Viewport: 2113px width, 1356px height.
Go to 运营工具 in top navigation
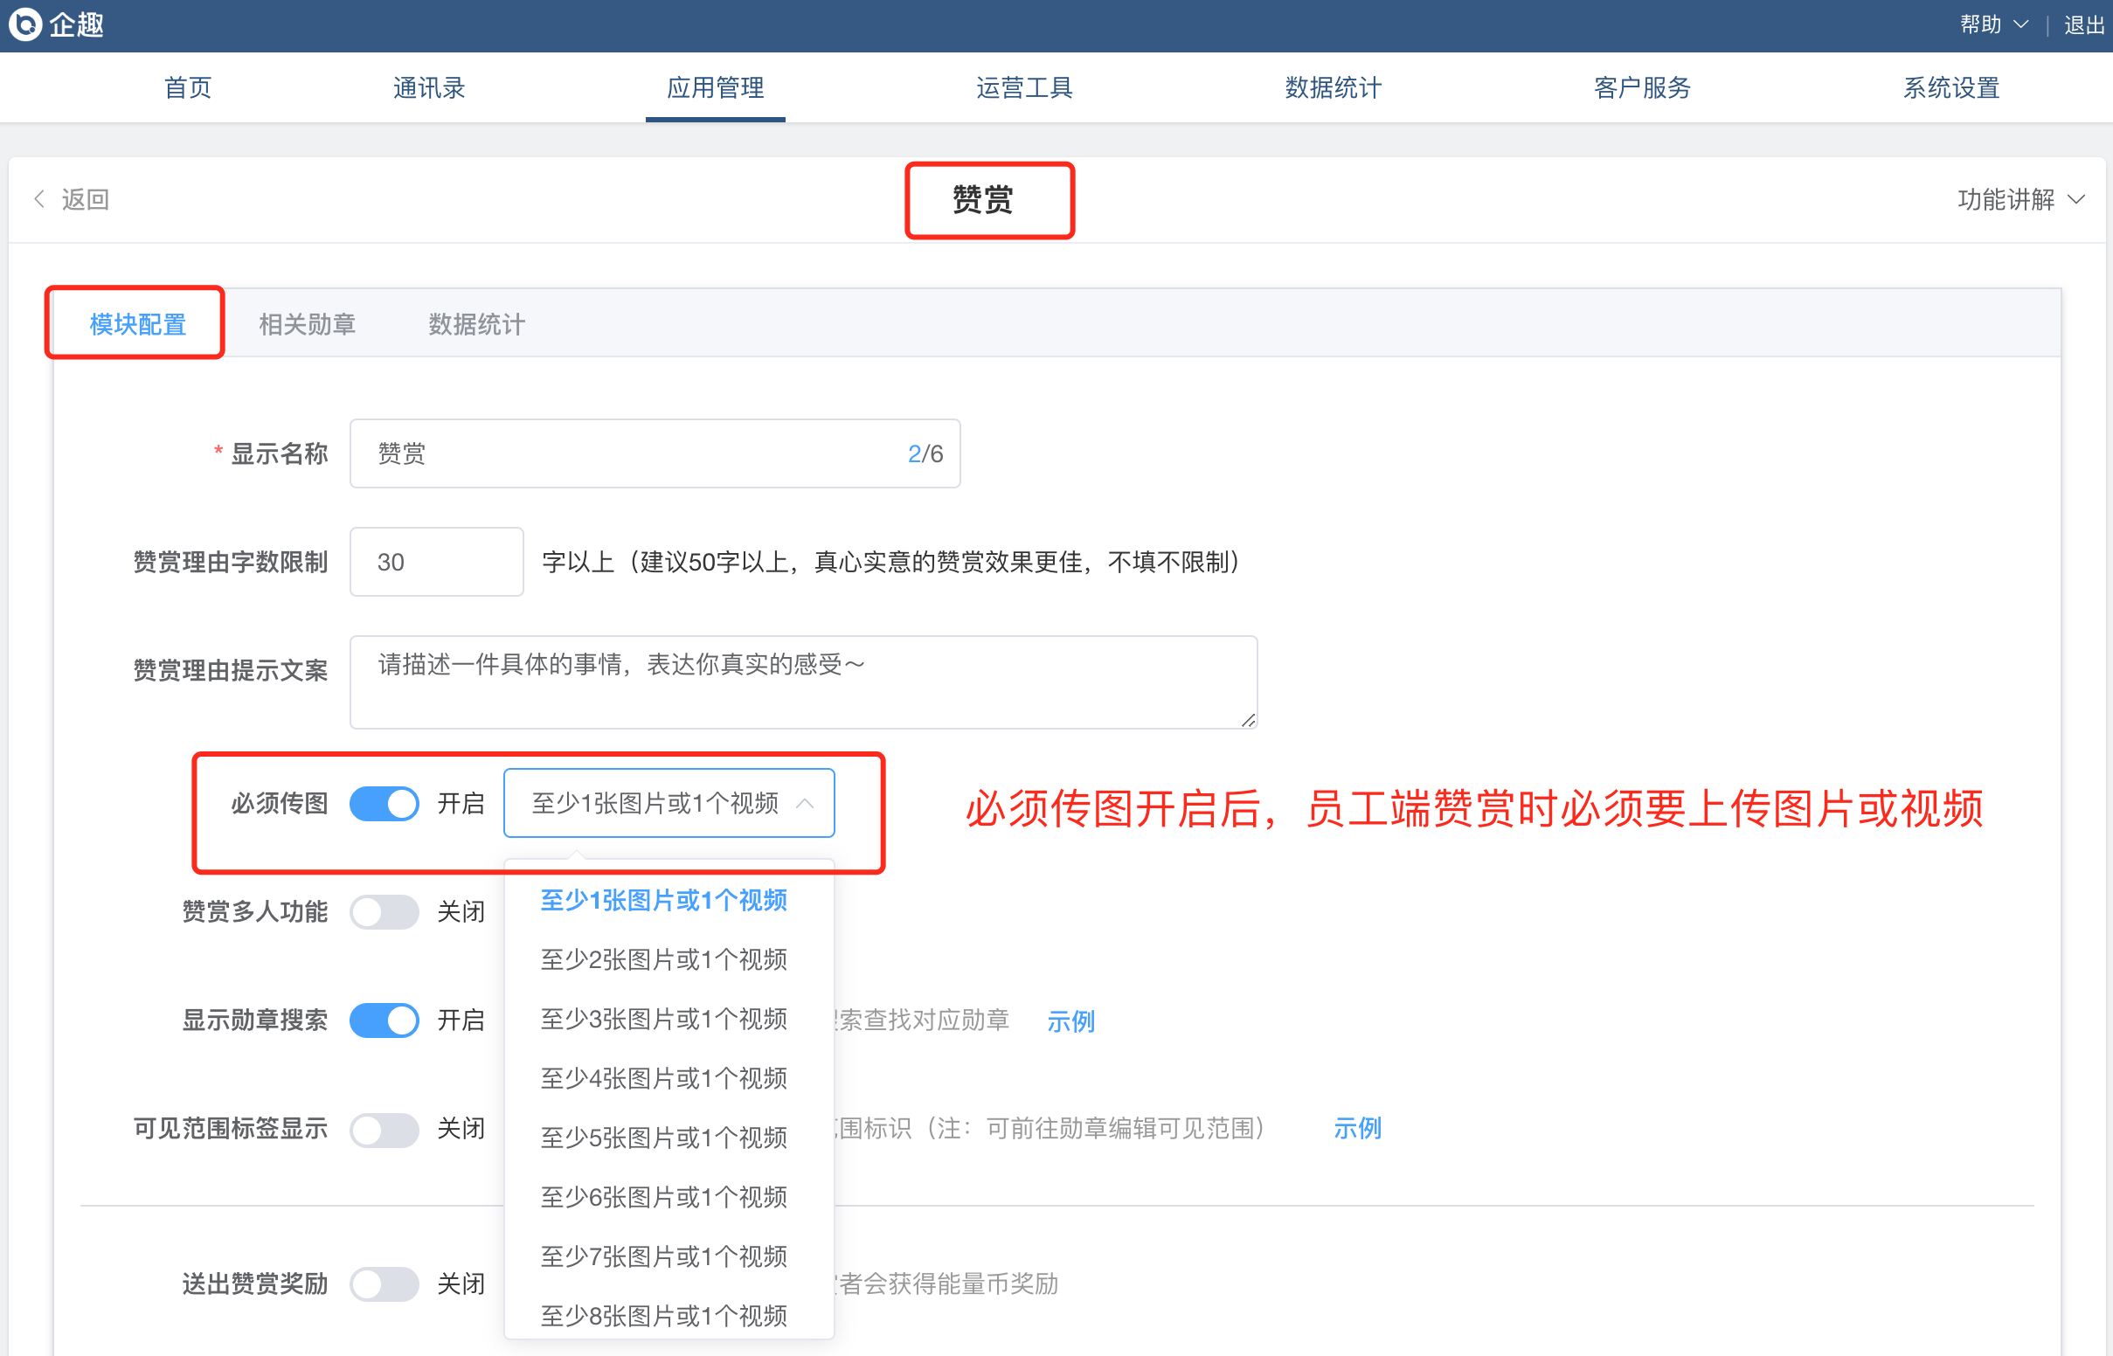click(x=1024, y=87)
